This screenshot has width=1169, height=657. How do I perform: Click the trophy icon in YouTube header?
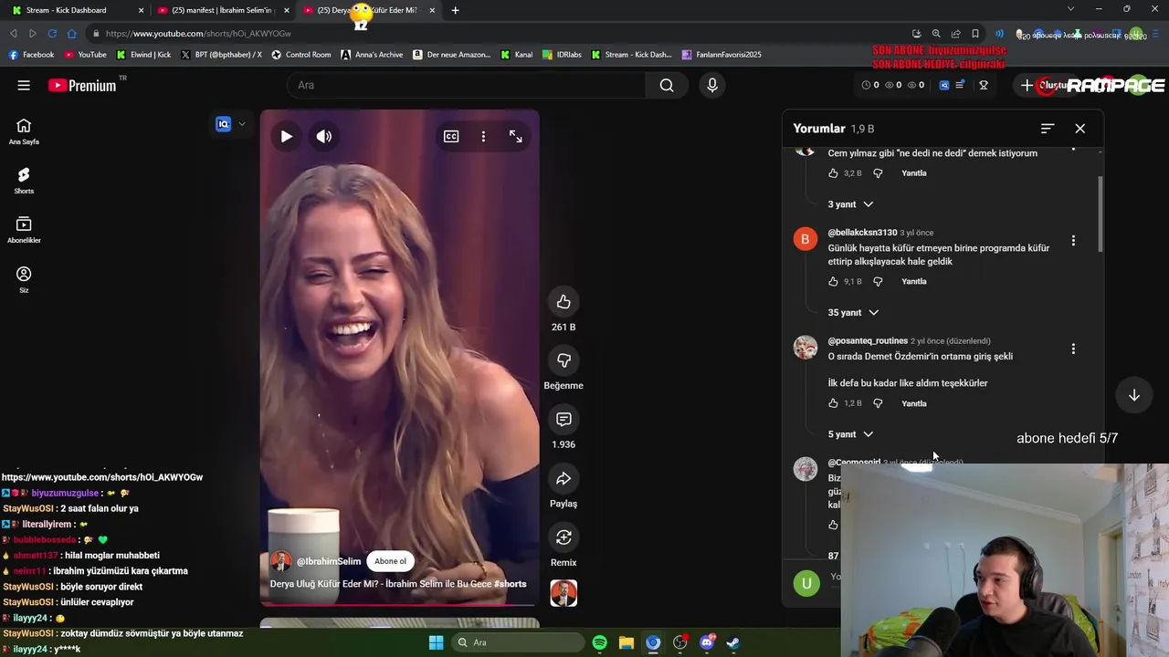click(984, 85)
